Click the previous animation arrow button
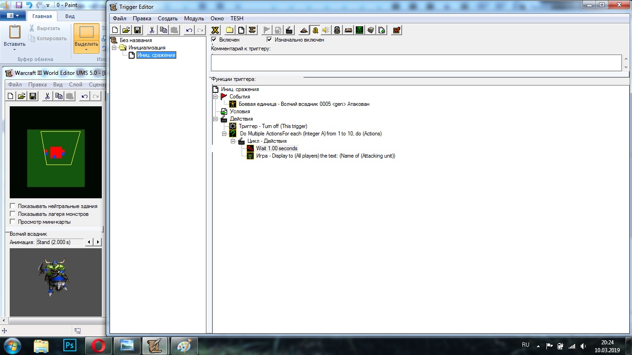This screenshot has height=355, width=632. click(90, 242)
